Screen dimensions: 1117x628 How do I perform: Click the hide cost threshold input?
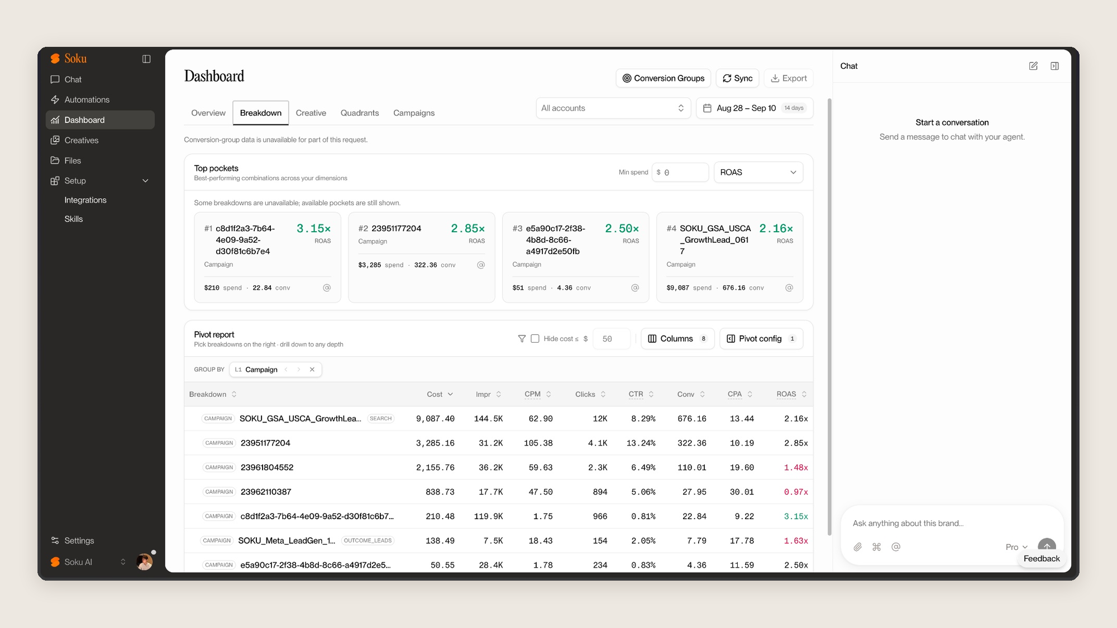click(612, 339)
